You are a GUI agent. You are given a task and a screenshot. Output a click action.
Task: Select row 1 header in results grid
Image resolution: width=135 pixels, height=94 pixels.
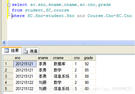point(8,64)
